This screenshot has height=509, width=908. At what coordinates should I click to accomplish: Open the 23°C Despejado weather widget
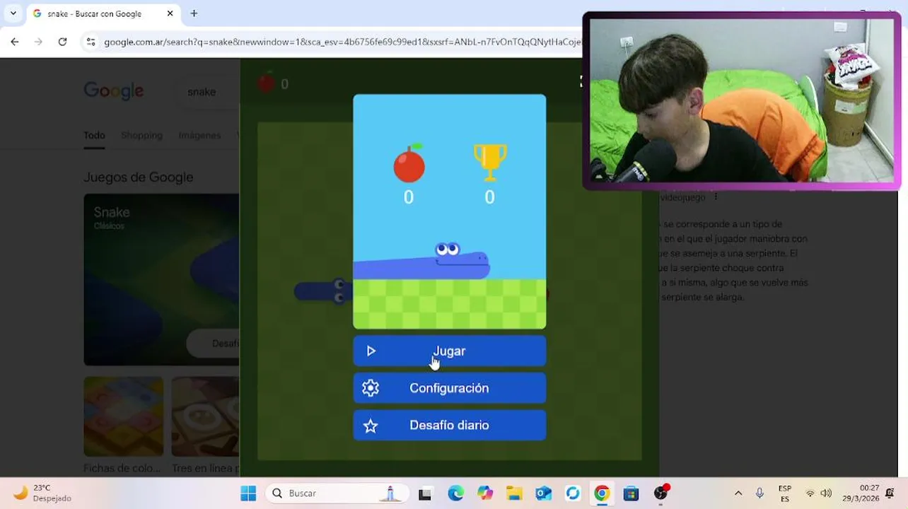(44, 493)
